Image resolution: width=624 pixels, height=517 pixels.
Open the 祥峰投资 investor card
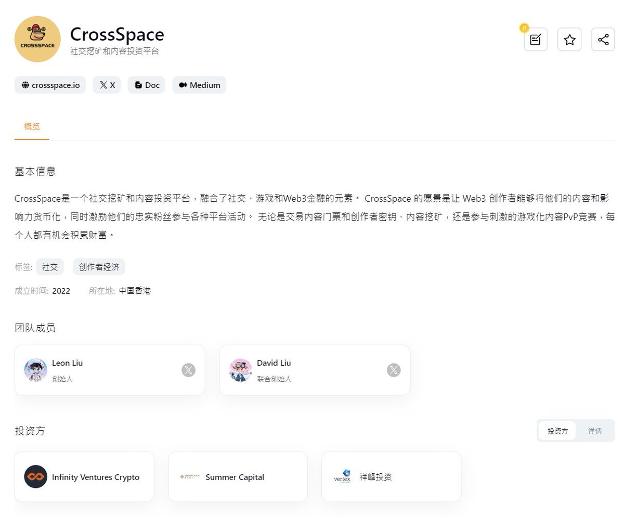(391, 476)
